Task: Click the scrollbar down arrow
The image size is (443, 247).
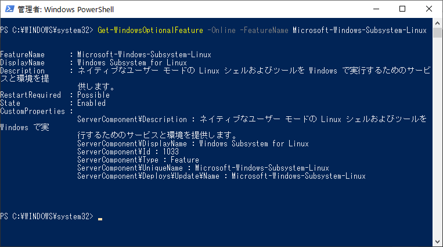Action: point(437,242)
